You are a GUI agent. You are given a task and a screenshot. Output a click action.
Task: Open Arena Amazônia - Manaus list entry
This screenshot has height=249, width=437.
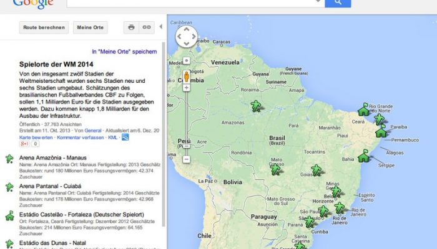tap(53, 158)
